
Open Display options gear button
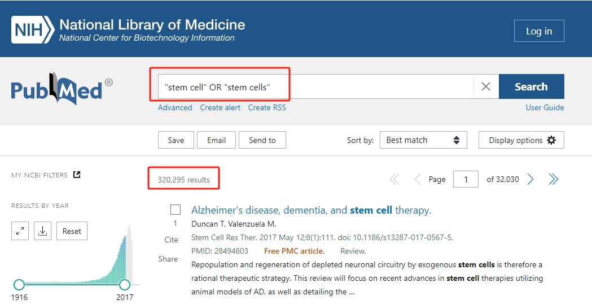521,140
